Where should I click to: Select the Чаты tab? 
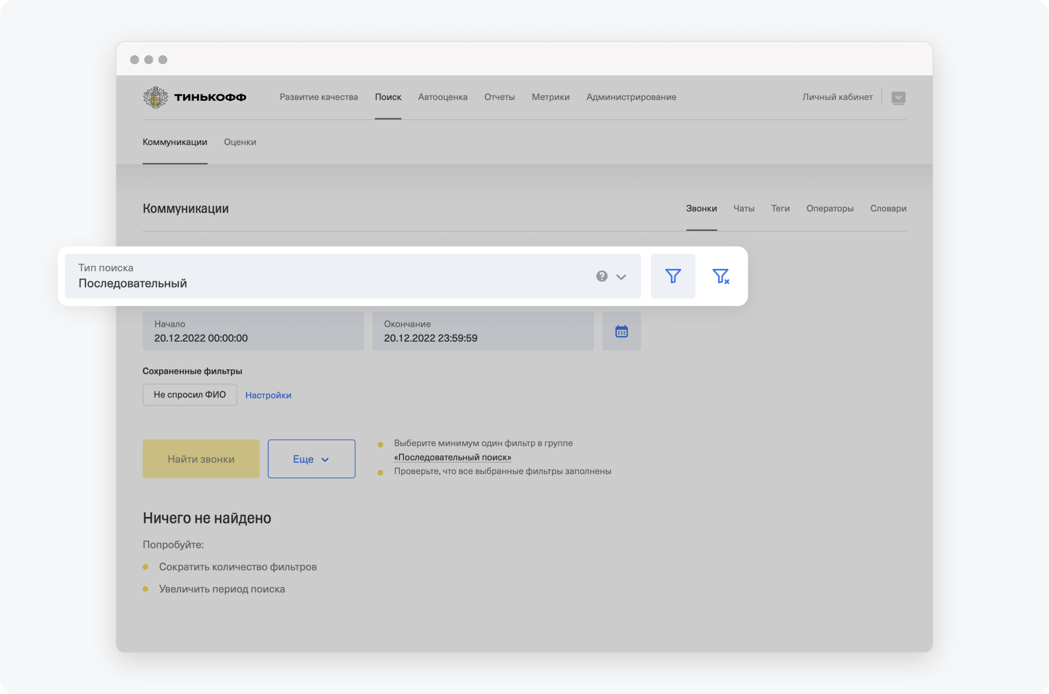click(x=744, y=209)
